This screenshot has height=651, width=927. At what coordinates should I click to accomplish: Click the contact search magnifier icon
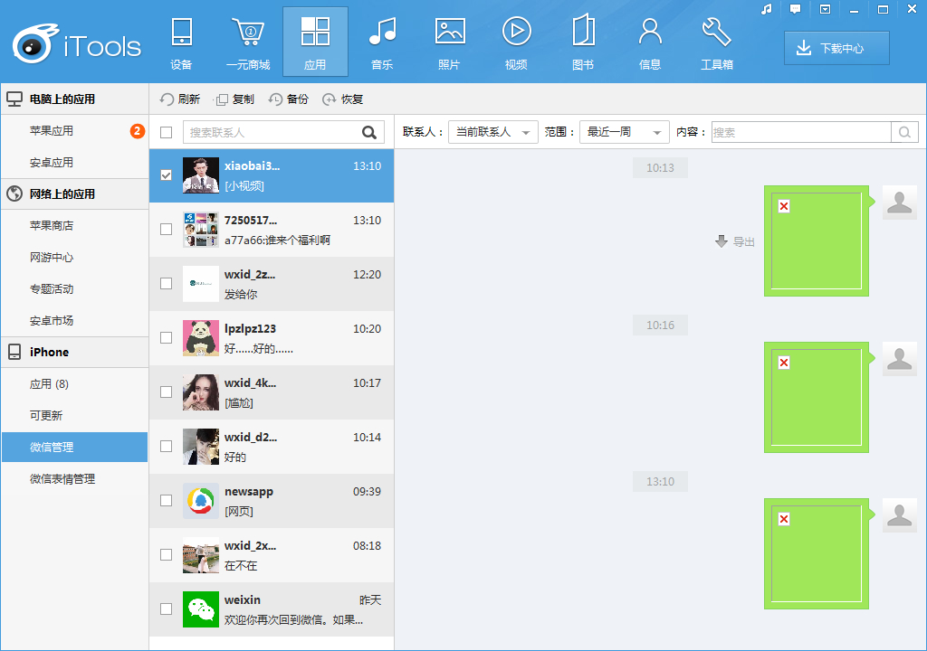(x=369, y=132)
